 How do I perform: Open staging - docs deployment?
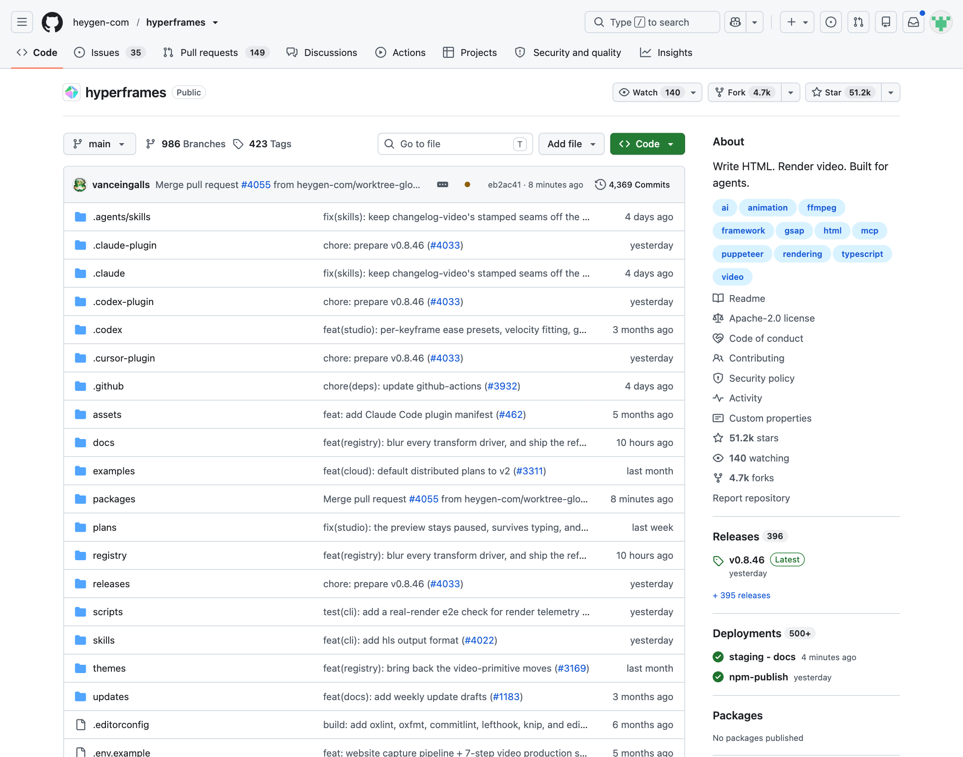point(762,657)
